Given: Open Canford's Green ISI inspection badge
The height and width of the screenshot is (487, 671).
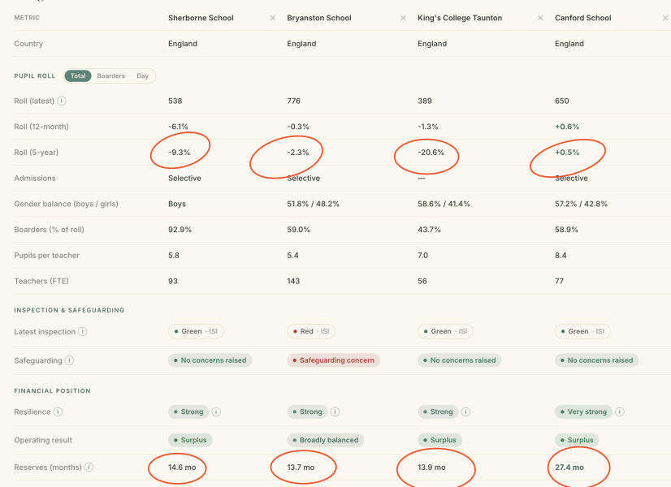Looking at the screenshot, I should coord(582,331).
